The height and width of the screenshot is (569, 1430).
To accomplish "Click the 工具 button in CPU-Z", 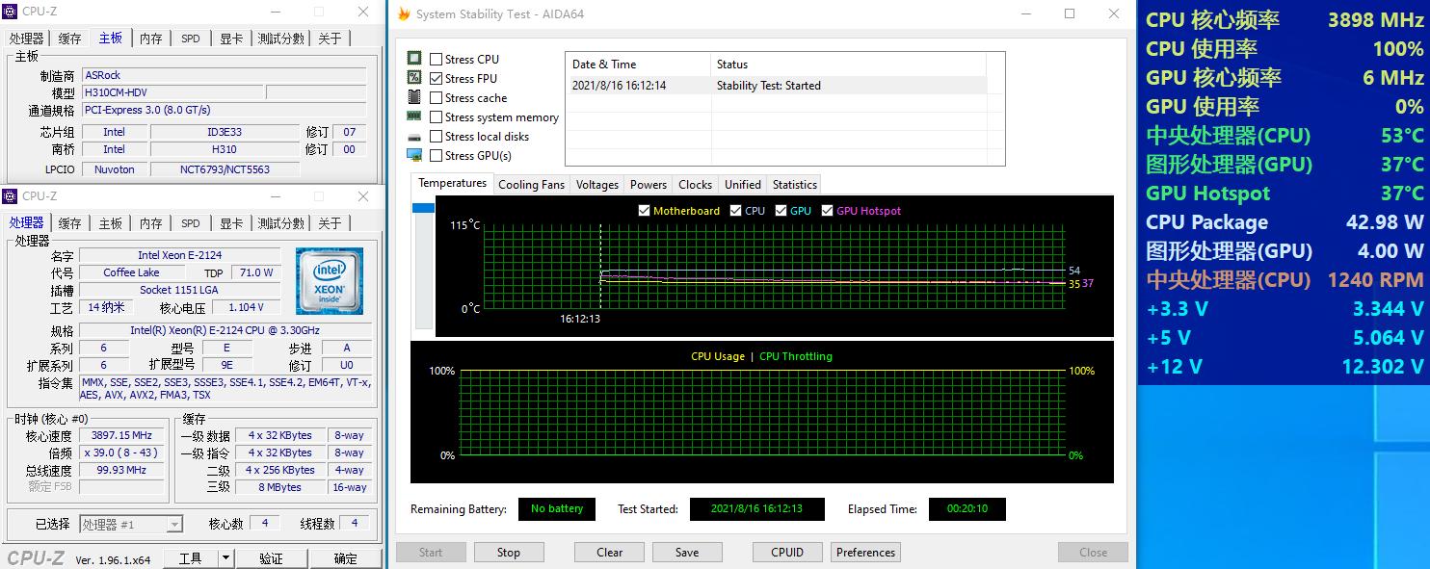I will click(x=191, y=558).
